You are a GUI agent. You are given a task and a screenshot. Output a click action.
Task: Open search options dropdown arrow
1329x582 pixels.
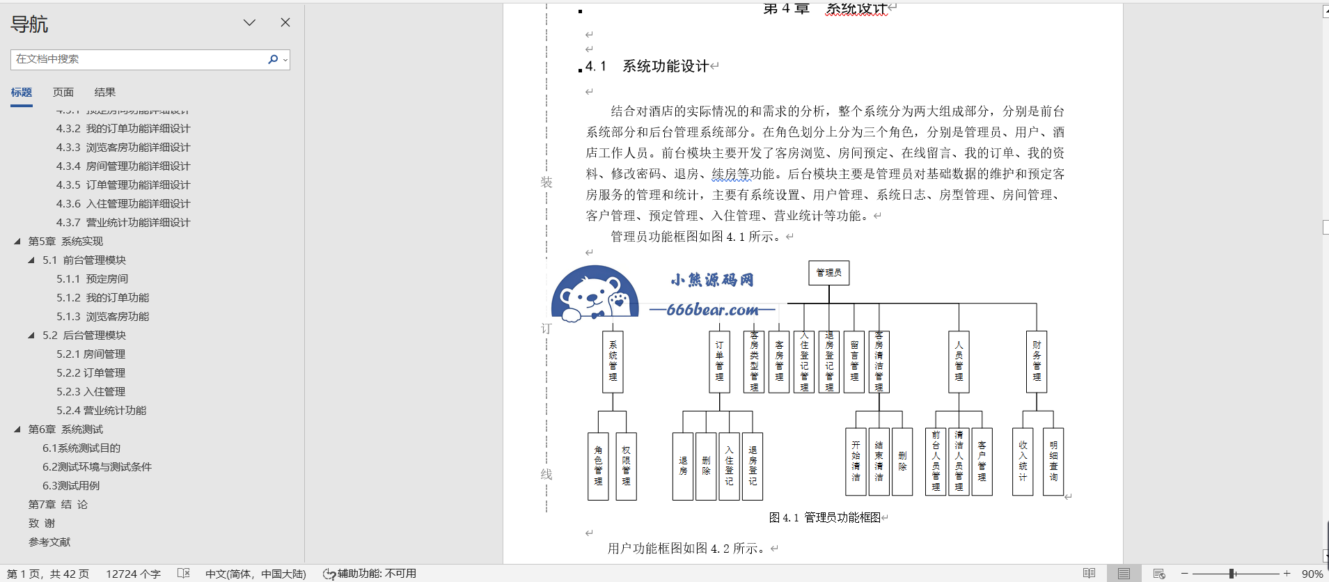coord(285,60)
